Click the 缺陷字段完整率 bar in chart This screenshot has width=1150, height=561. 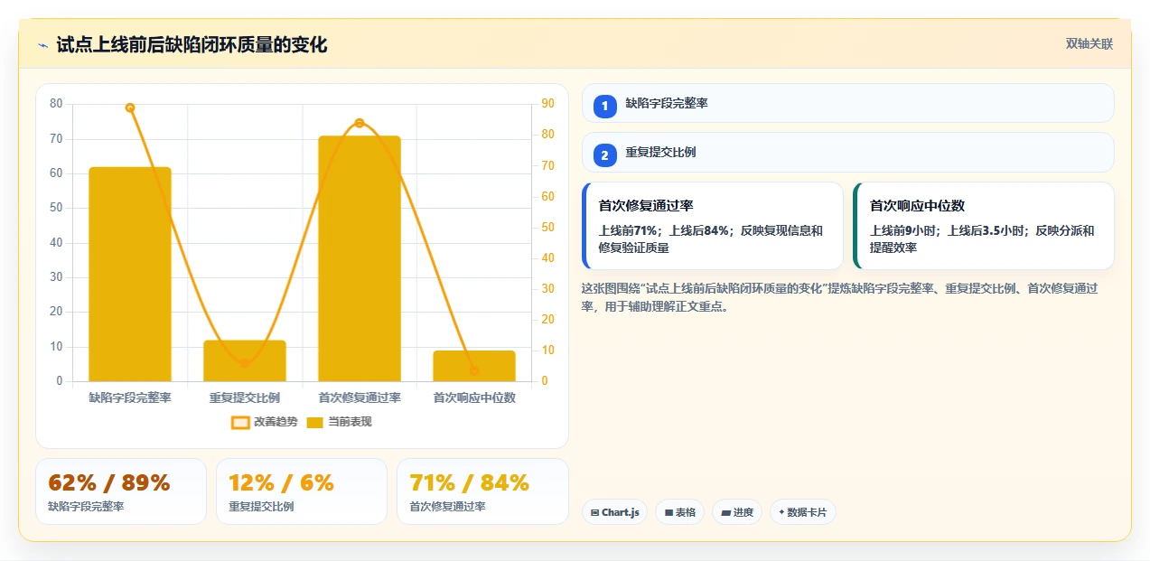coord(130,274)
